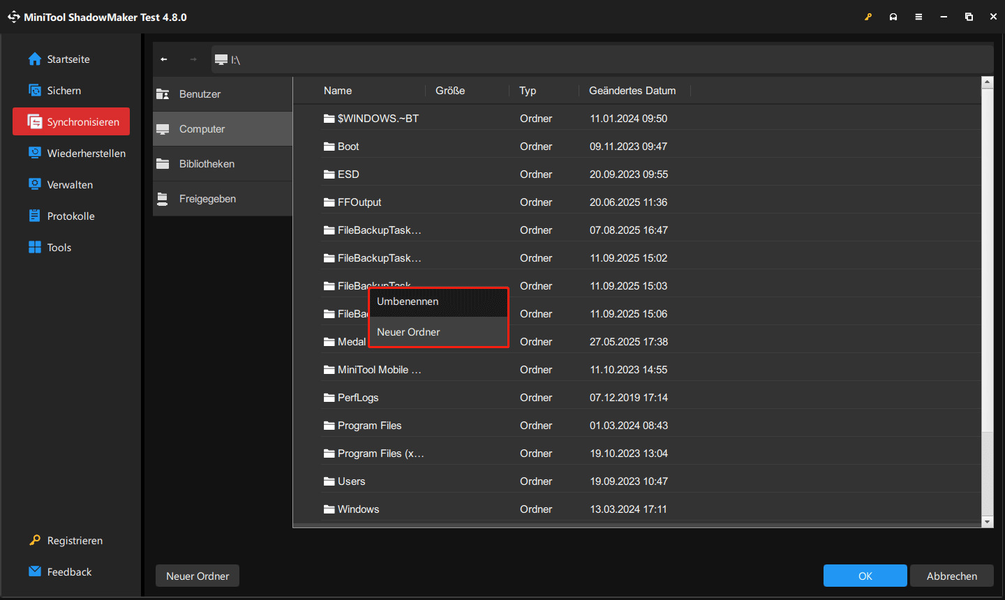This screenshot has height=600, width=1005.
Task: Sort list by Geändertes Datum column
Action: point(632,91)
